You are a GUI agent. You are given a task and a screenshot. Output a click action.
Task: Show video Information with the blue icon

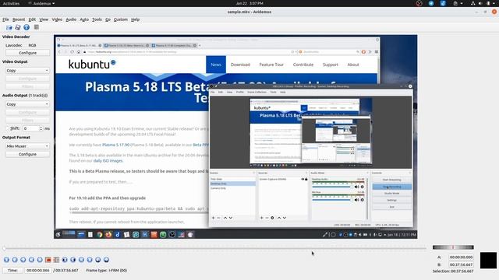[x=27, y=28]
